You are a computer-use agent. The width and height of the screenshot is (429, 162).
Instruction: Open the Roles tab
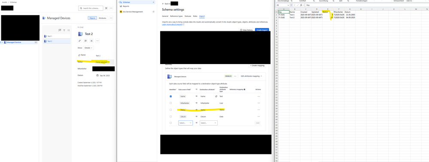[195, 16]
